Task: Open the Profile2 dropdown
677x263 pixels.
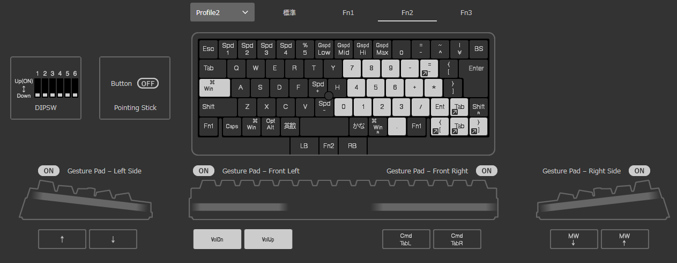Action: [222, 12]
